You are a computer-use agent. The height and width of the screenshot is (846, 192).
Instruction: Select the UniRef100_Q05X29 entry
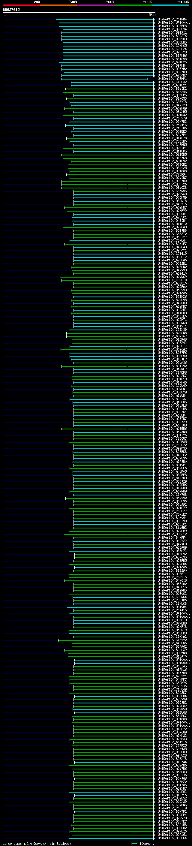point(172,802)
